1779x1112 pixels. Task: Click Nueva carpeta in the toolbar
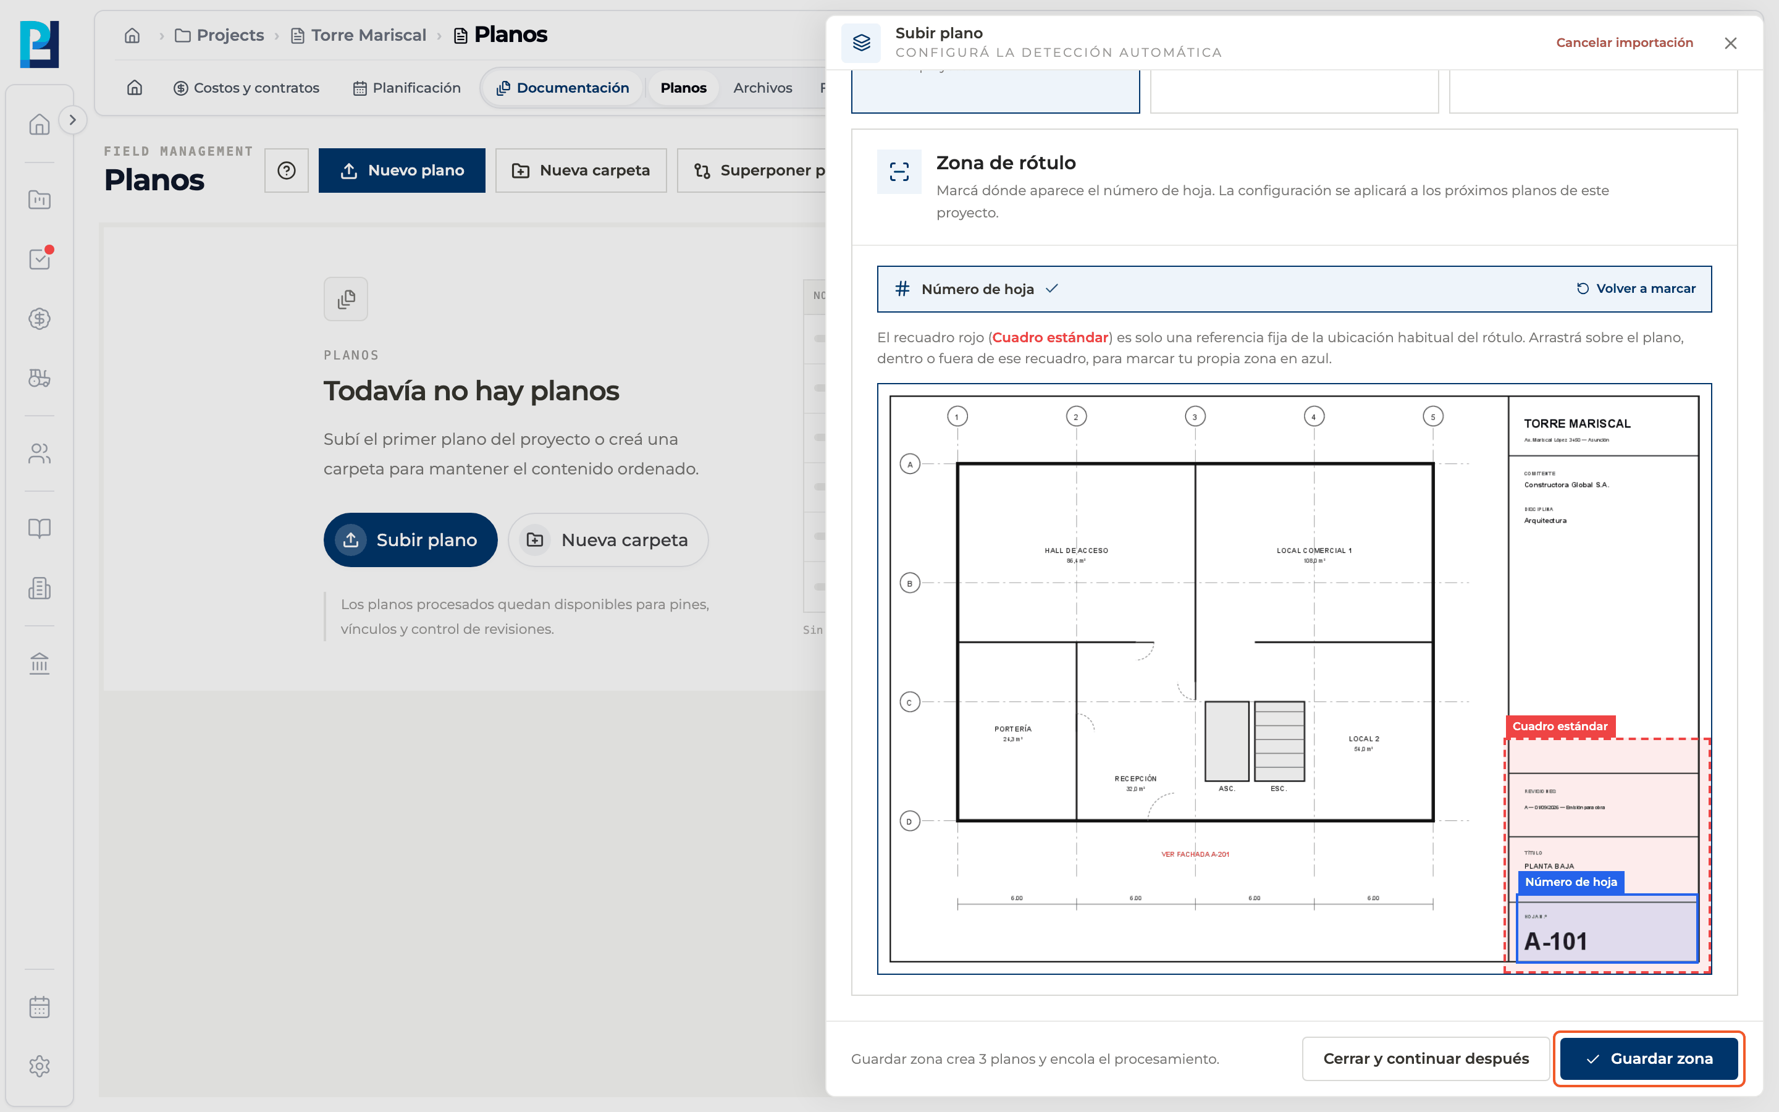coord(581,171)
